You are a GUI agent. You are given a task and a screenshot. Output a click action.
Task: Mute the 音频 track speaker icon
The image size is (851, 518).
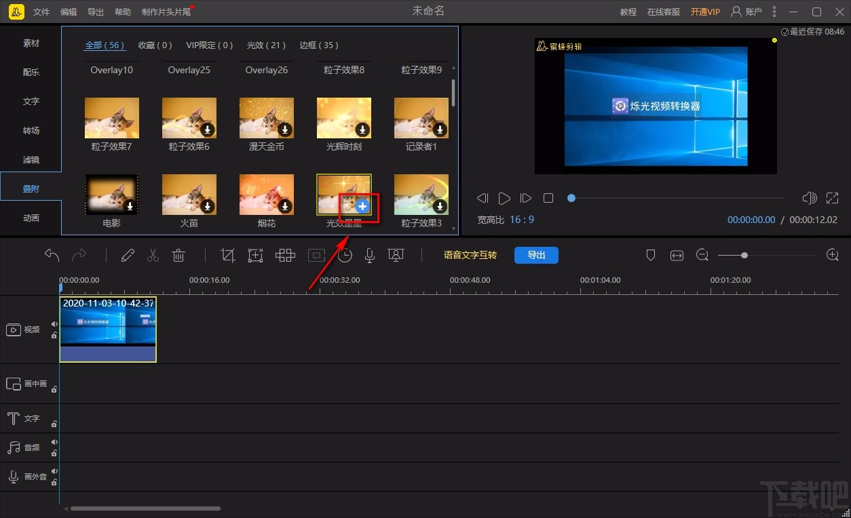point(54,442)
